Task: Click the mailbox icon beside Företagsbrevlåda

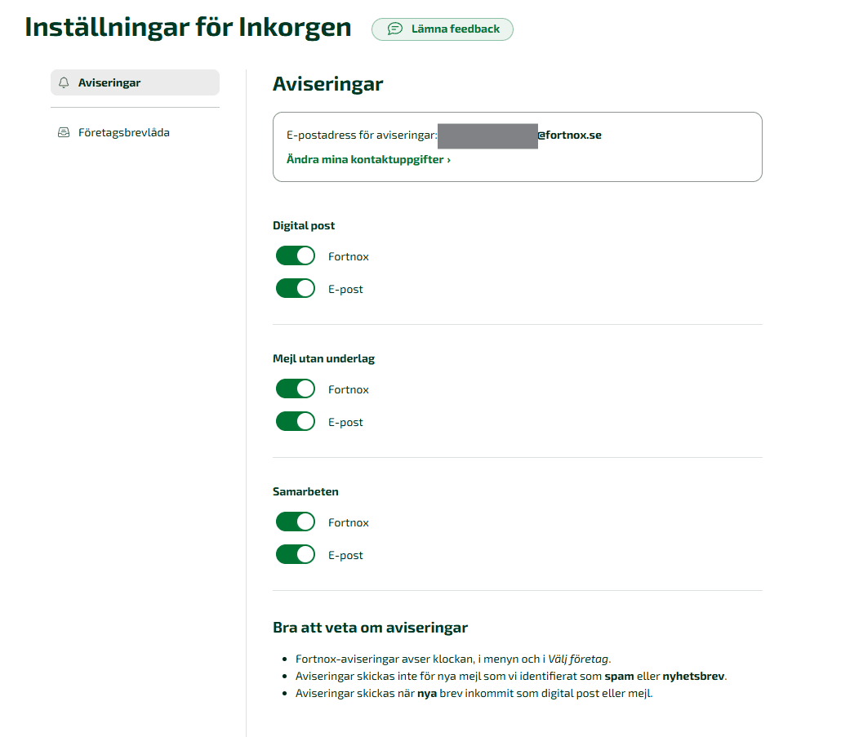Action: (64, 131)
